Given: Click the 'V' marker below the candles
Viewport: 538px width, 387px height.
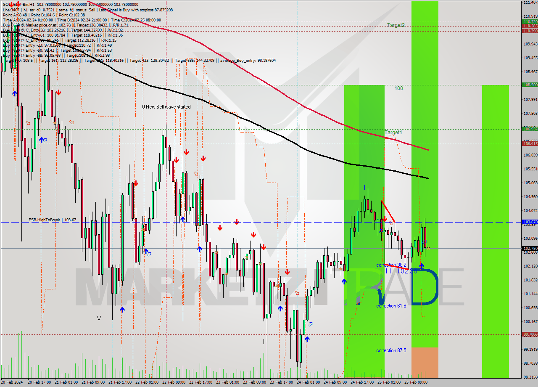Looking at the screenshot, I should point(99,318).
